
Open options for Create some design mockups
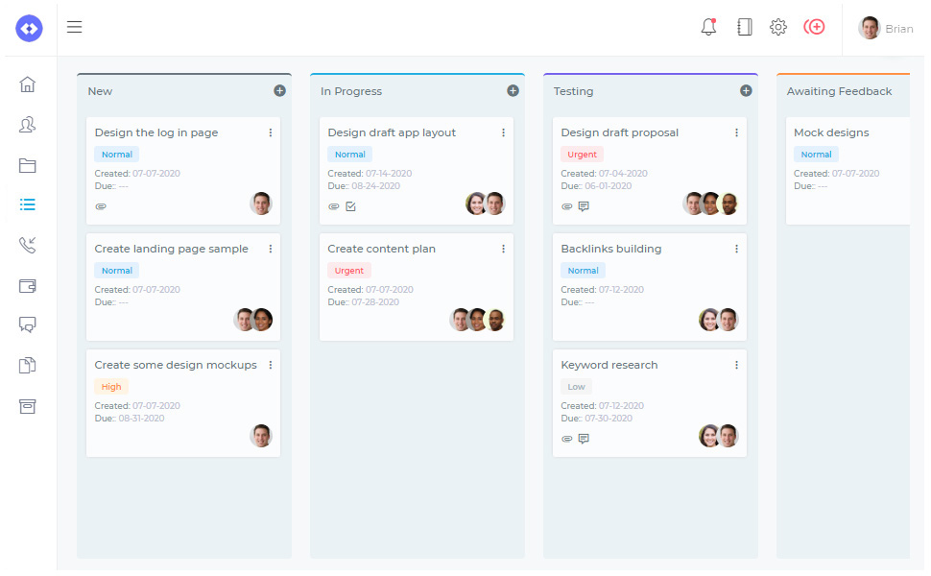(x=270, y=365)
